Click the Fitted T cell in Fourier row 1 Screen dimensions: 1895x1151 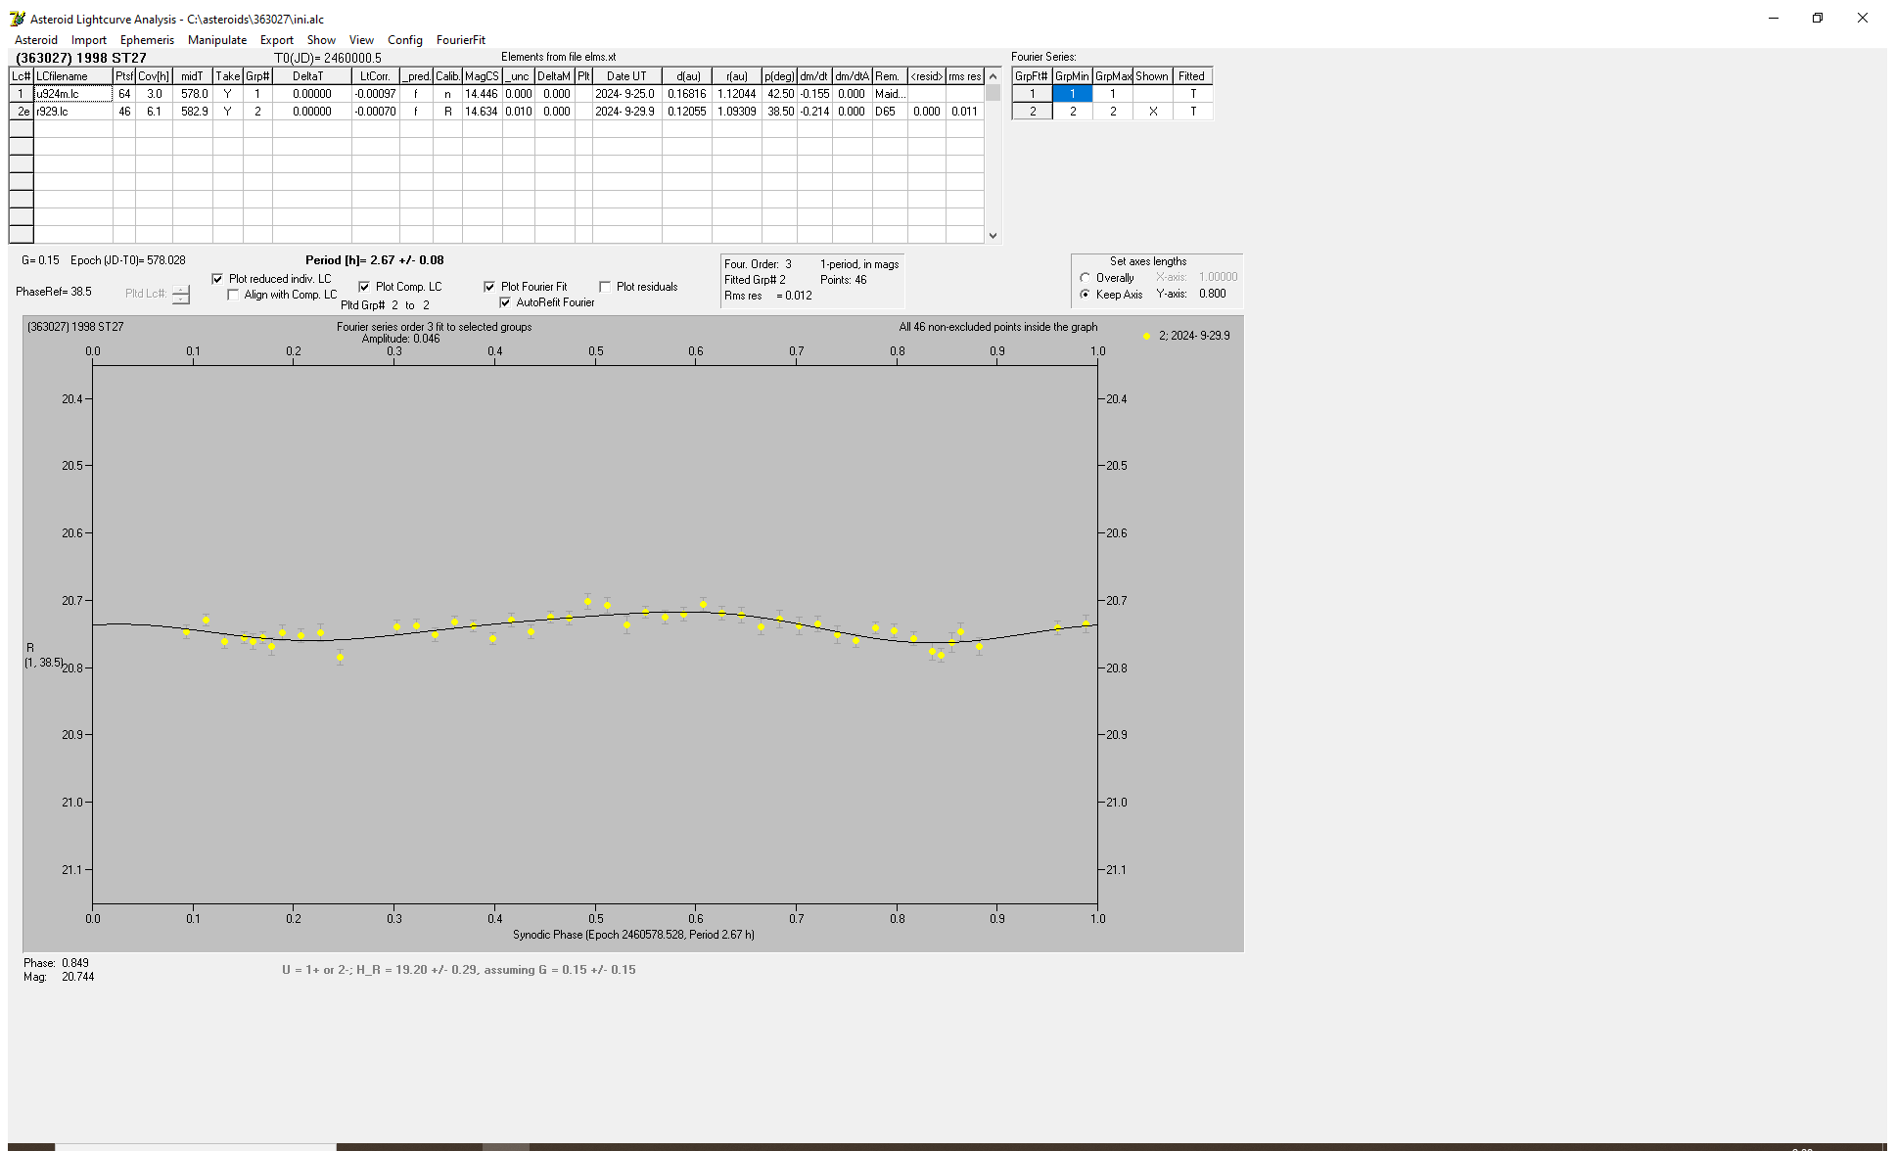pos(1193,94)
